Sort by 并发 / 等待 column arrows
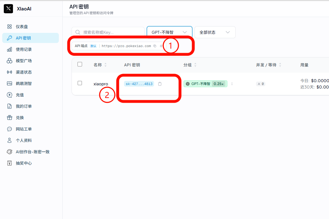 coord(280,65)
